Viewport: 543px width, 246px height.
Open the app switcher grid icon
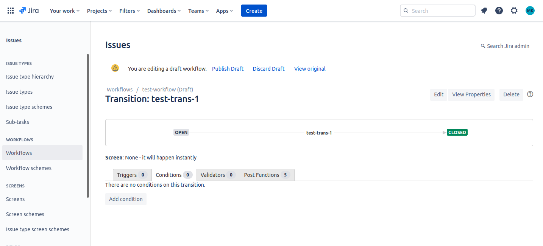tap(11, 11)
